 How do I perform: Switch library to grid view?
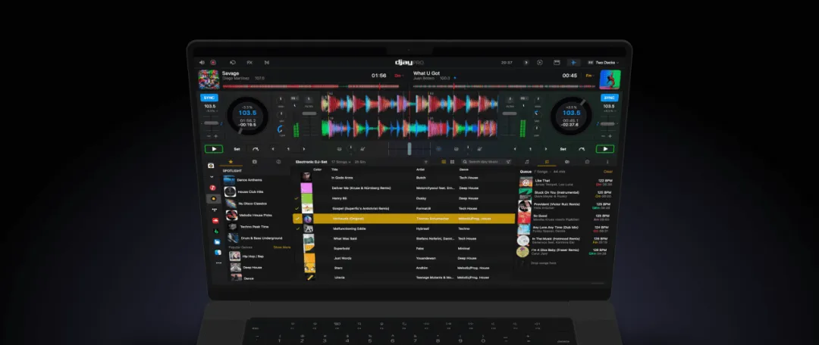click(x=452, y=162)
